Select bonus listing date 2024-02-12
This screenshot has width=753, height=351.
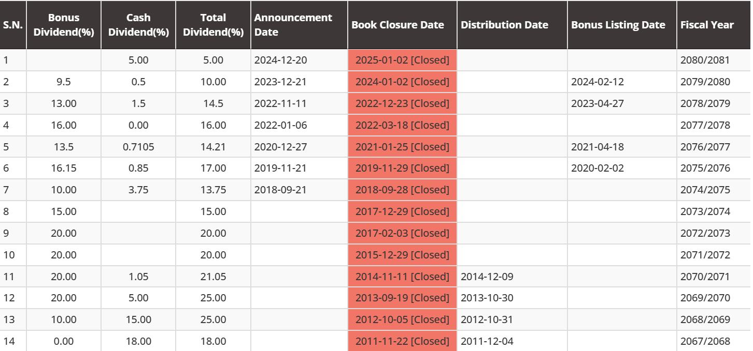[598, 82]
